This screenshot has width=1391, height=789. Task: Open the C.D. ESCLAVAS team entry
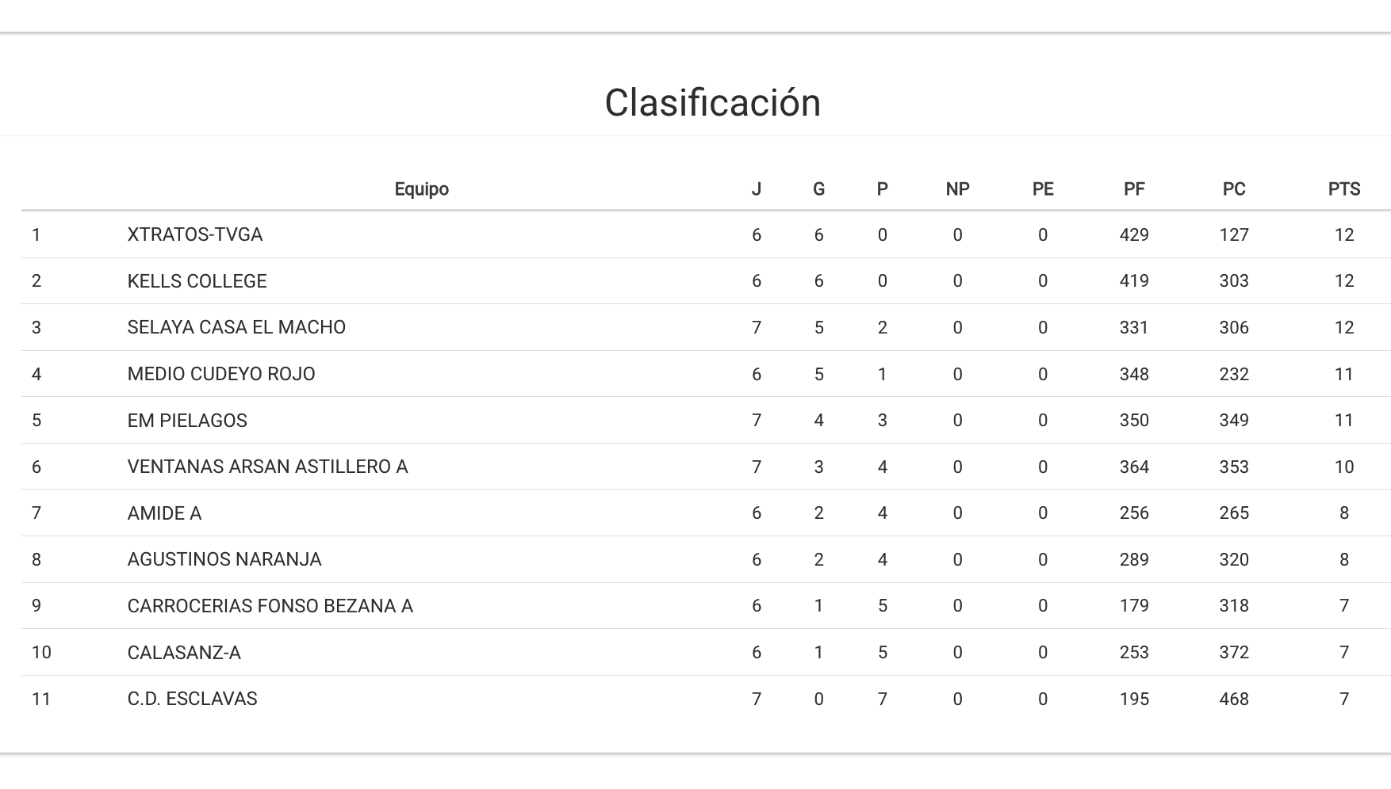pyautogui.click(x=192, y=699)
